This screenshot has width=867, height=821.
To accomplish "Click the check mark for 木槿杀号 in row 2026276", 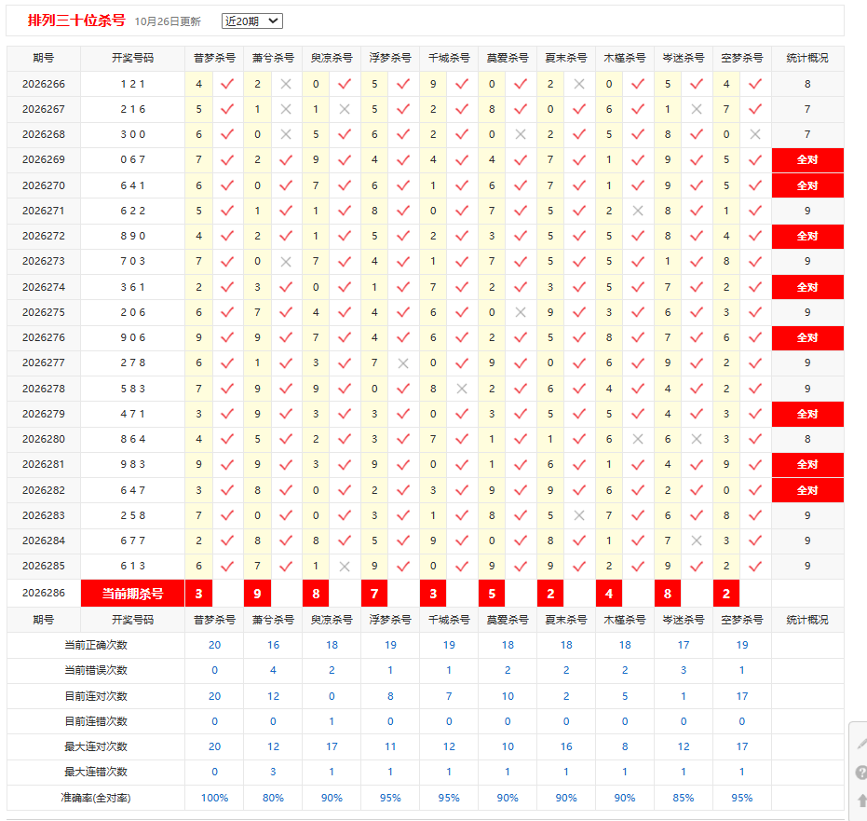I will pyautogui.click(x=638, y=337).
